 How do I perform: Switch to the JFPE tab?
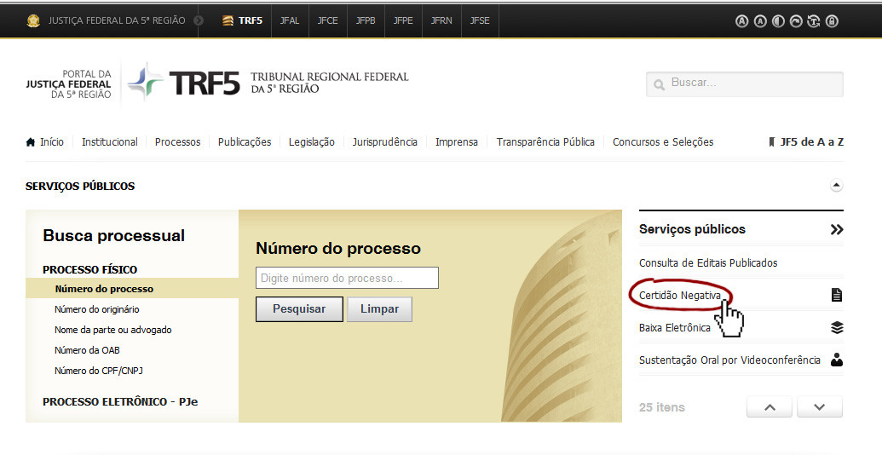[403, 20]
